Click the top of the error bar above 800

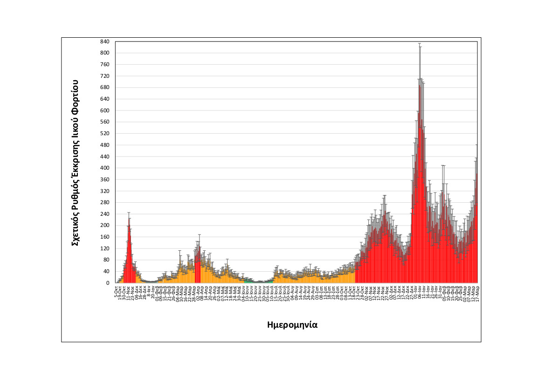click(420, 43)
